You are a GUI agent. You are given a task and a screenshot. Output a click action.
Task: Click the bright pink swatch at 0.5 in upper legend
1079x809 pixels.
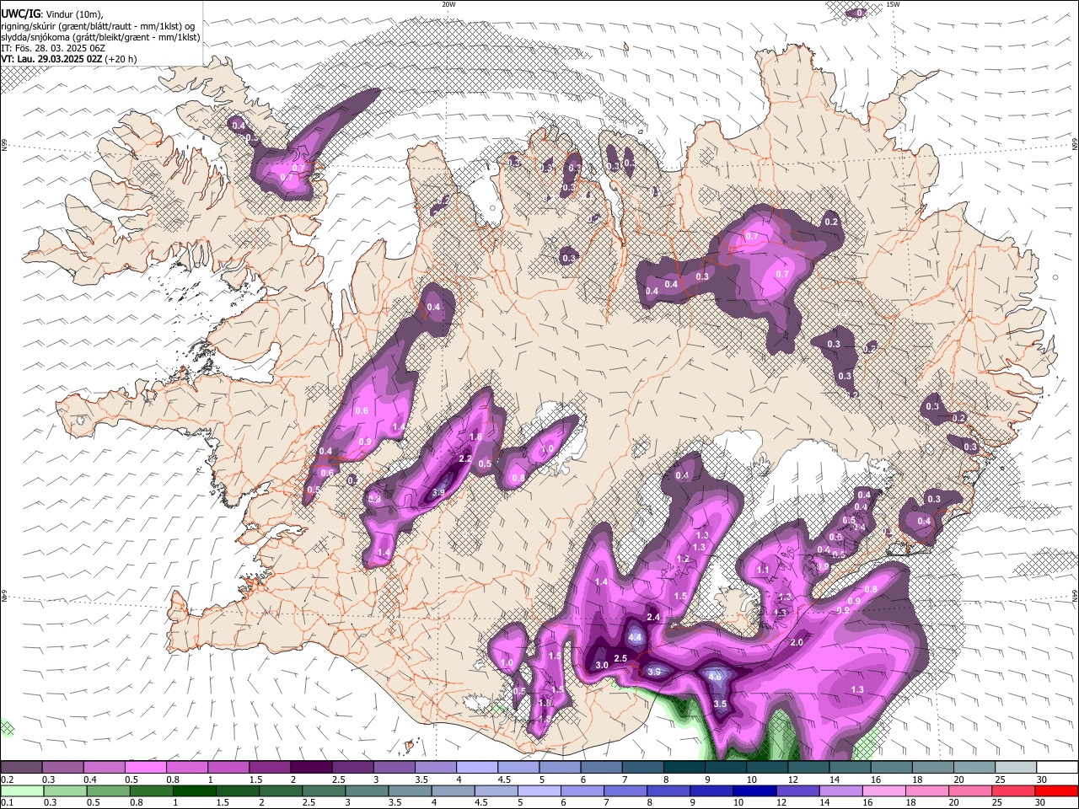click(145, 767)
